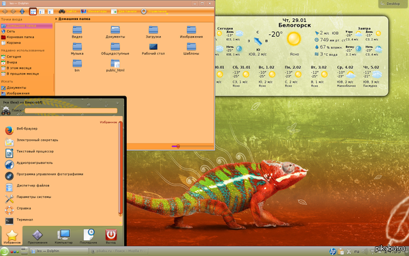Switch to the Последние launcher tab
409x256 pixels.
point(88,236)
